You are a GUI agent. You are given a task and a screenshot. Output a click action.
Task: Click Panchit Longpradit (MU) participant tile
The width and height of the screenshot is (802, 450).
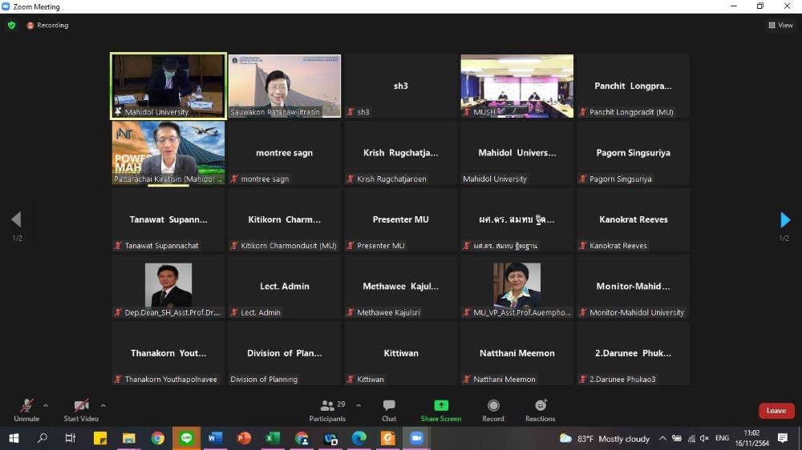[634, 86]
